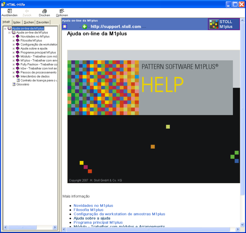This screenshot has height=233, width=246.
Task: Click the STOLL M1plus logo
Action: [x=224, y=24]
